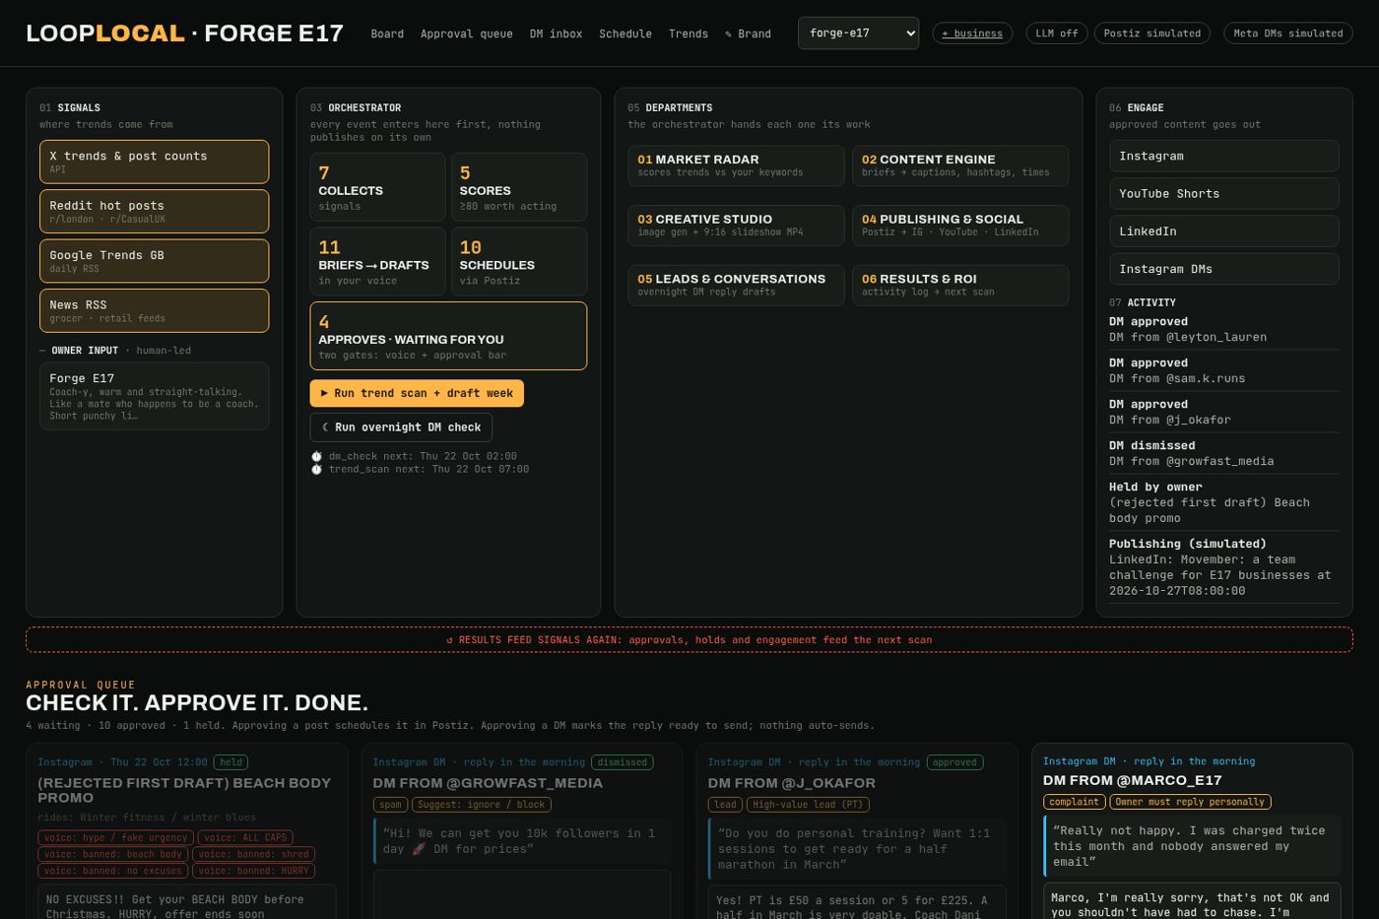The width and height of the screenshot is (1379, 919).
Task: Select the Instagram engage channel
Action: [1224, 156]
